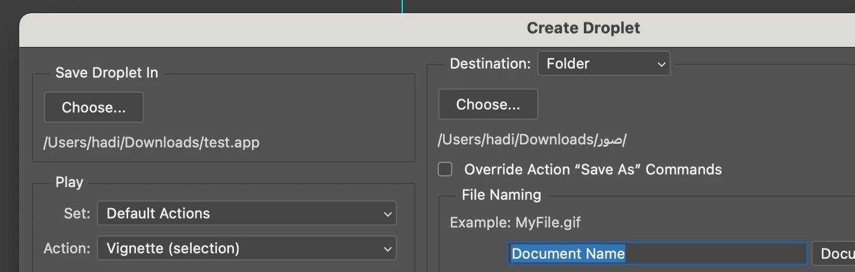The width and height of the screenshot is (855, 272).
Task: Click the Example: MyFile.gif text
Action: pos(515,223)
